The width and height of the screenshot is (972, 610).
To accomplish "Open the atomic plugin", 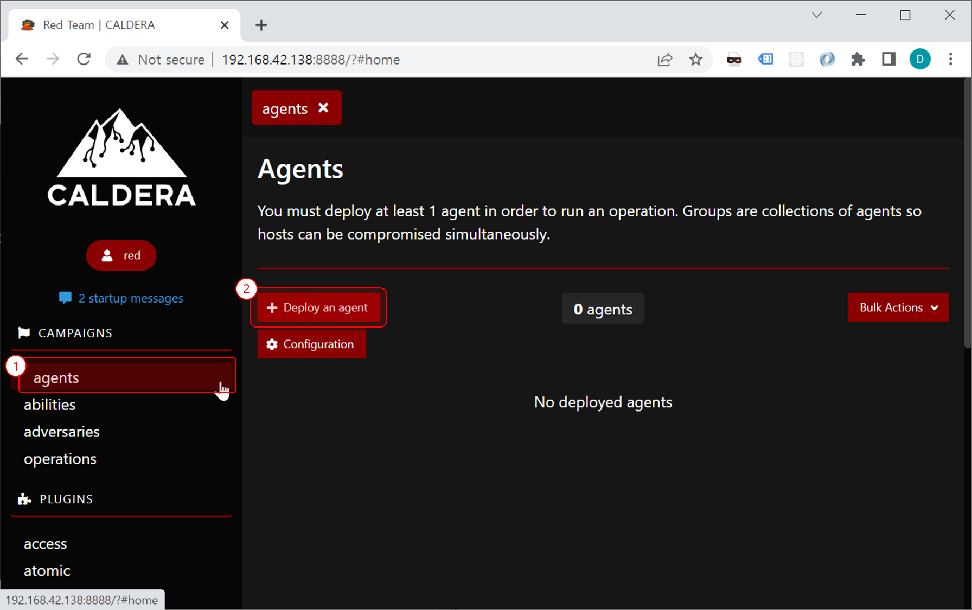I will click(x=47, y=571).
